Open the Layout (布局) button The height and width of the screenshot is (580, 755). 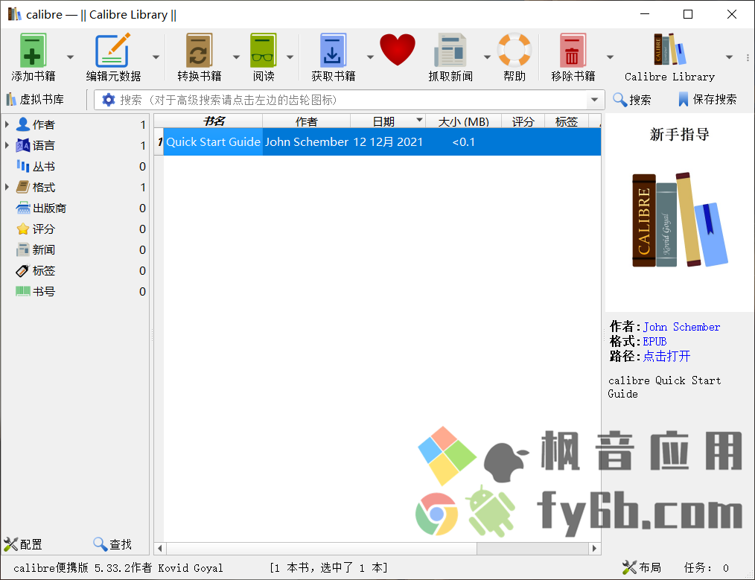tap(642, 568)
